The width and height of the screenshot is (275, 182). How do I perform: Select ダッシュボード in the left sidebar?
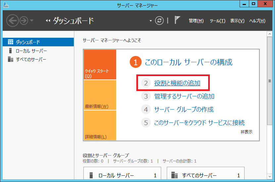[x=28, y=42]
